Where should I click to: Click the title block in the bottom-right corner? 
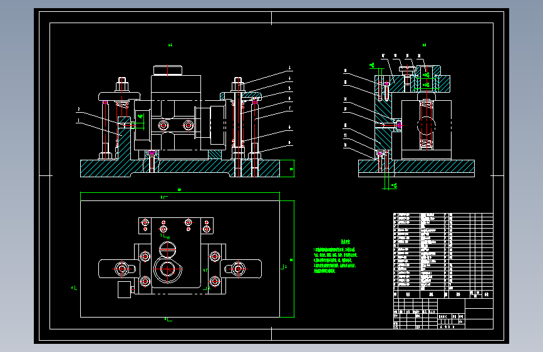(x=443, y=314)
